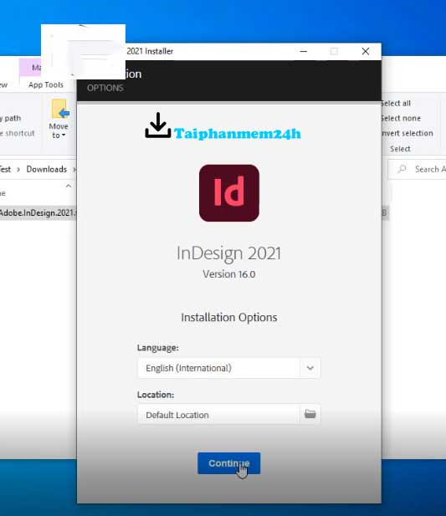Click the Default Location field

pos(218,414)
